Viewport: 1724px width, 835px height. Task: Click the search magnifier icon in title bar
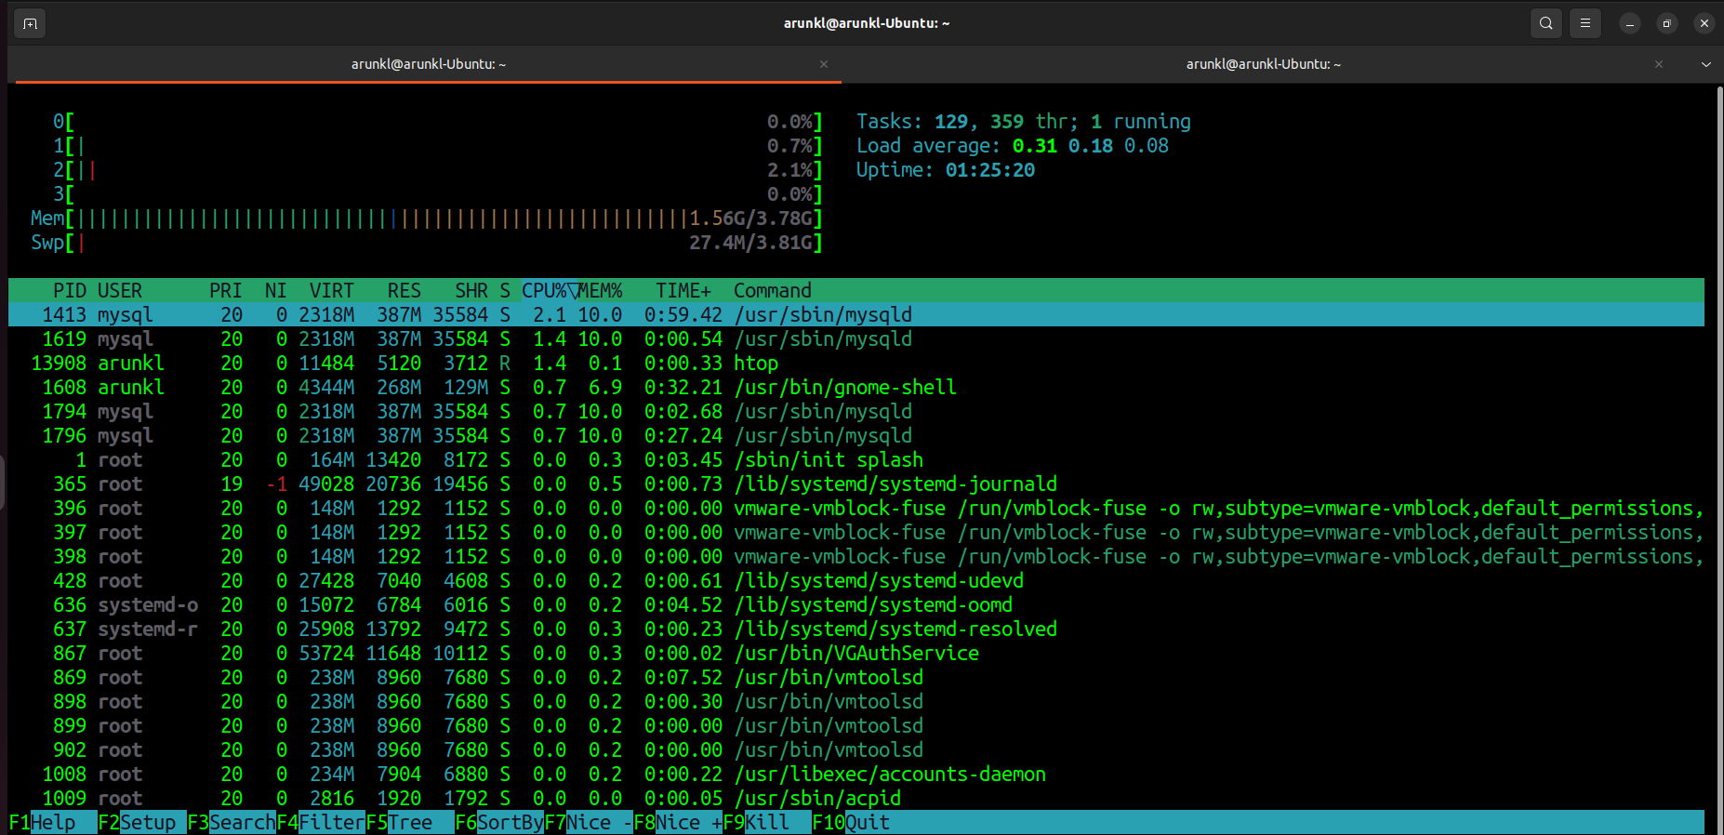(x=1546, y=23)
